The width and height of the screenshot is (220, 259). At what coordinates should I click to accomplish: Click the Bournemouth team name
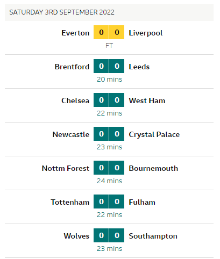coord(153,168)
